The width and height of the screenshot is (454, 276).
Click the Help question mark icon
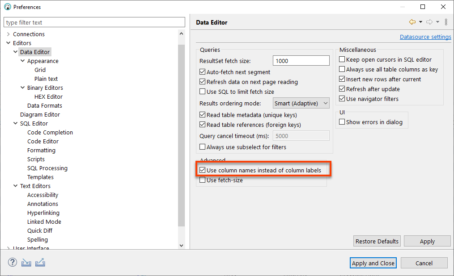[12, 262]
